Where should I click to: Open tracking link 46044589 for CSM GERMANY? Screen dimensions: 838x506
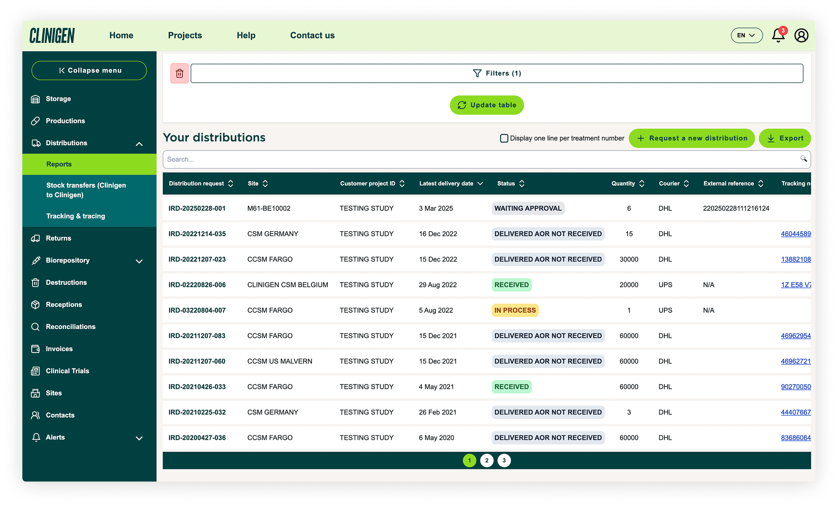point(796,234)
